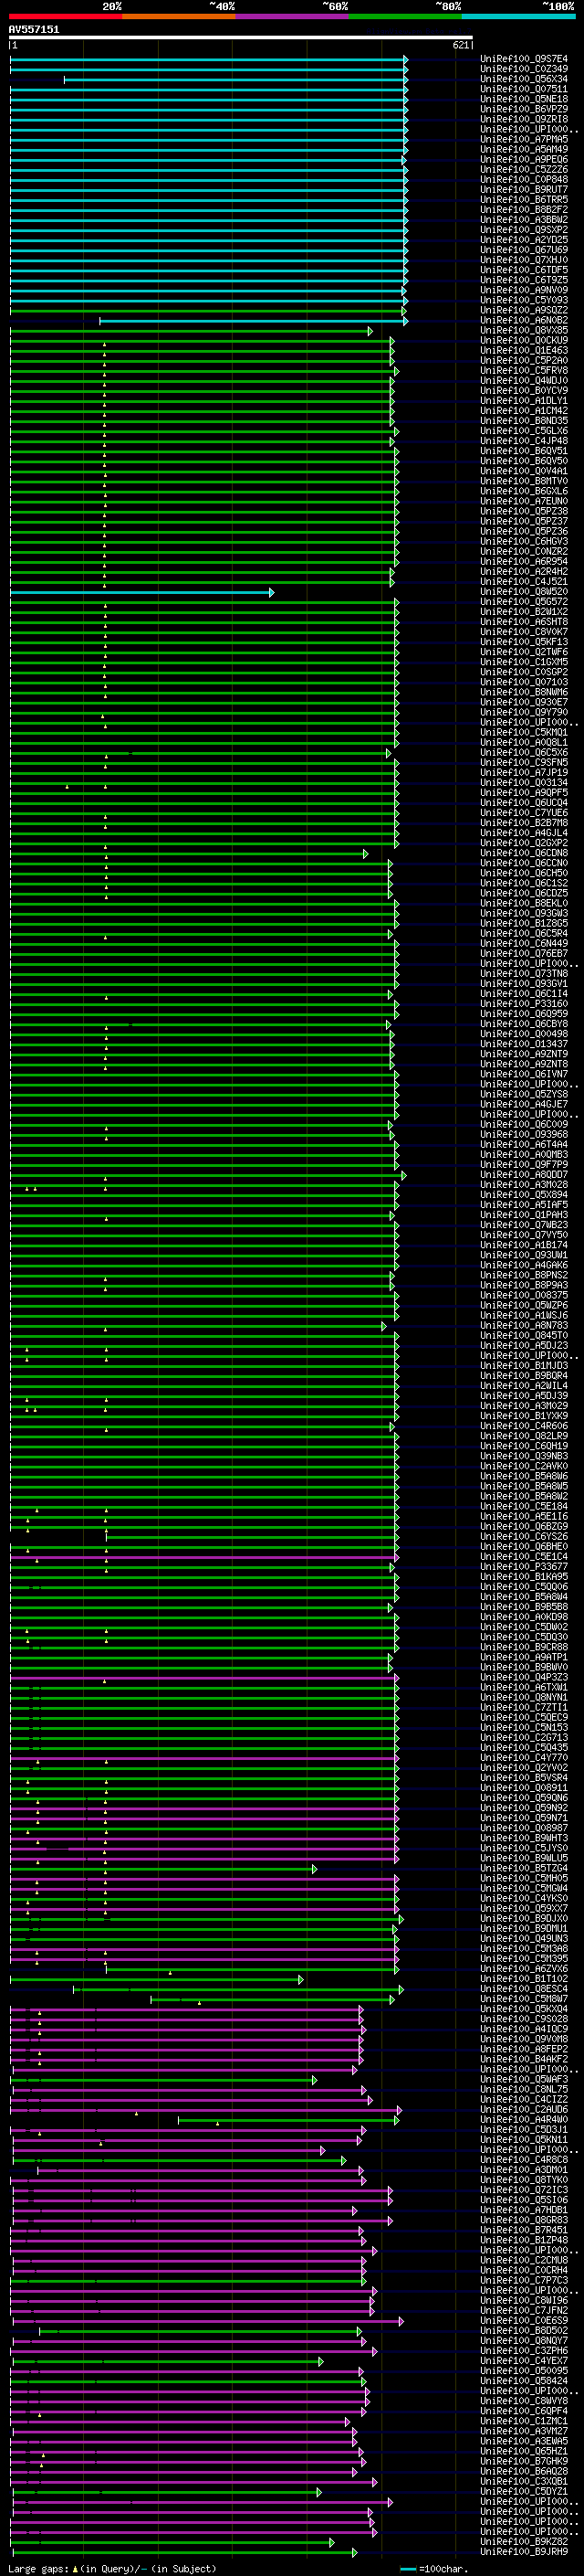
Task: Open hit UniRef100_C0E6S9
Action: click(x=524, y=2321)
